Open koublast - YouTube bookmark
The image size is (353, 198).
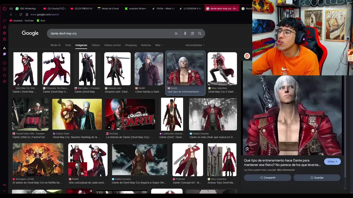tap(22, 21)
